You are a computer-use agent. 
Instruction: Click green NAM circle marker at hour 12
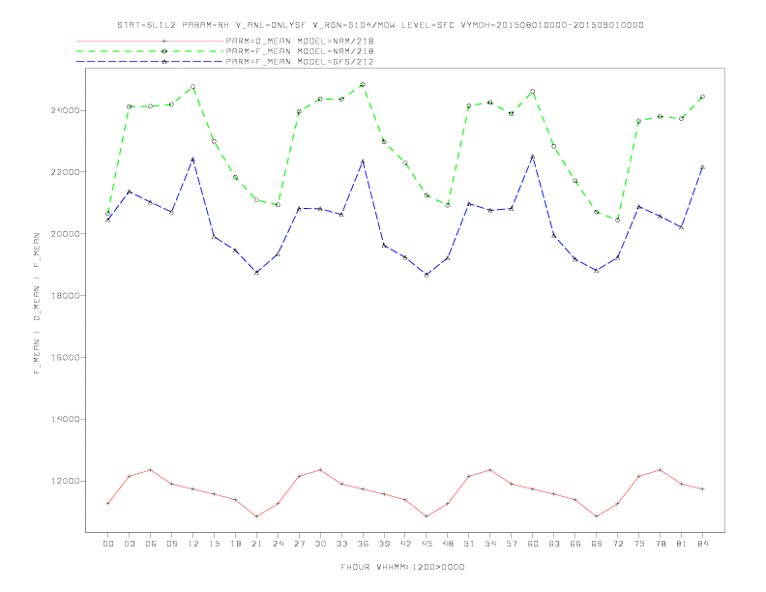point(193,86)
